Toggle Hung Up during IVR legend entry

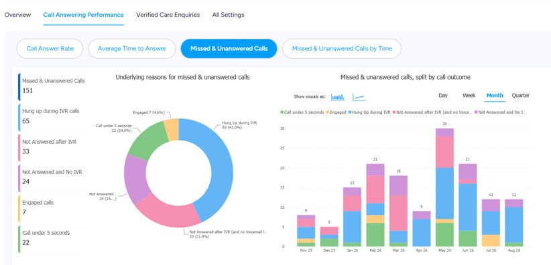click(369, 112)
